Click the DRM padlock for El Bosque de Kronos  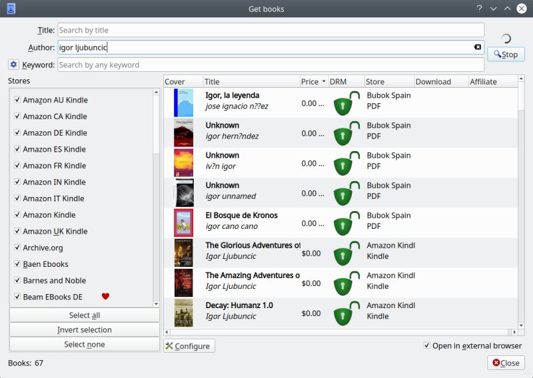(344, 223)
